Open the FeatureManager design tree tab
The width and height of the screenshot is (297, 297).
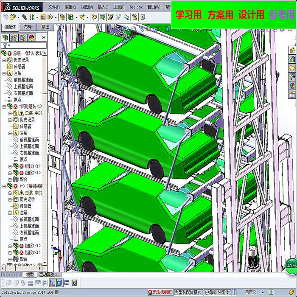click(x=5, y=38)
